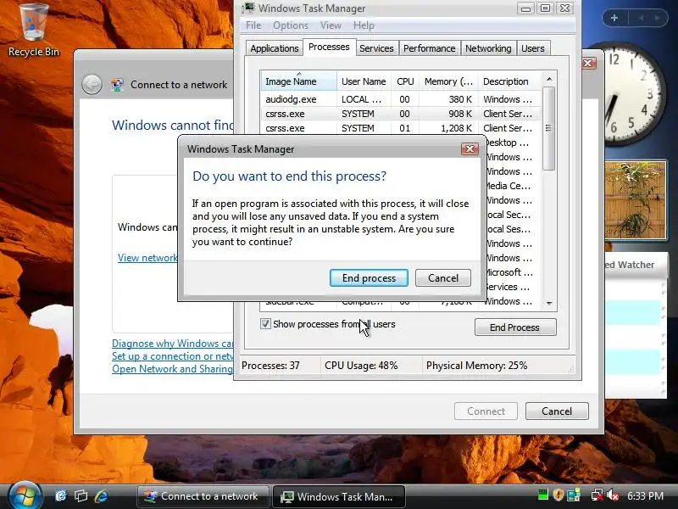Open Network and Sharing Center link
The image size is (678, 509).
point(173,369)
